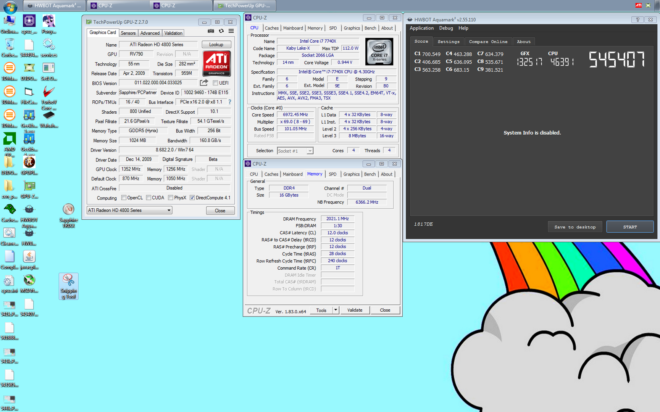Viewport: 660px width, 412px height.
Task: Open the Sapphire TRIXX desktop icon
Action: click(x=68, y=216)
